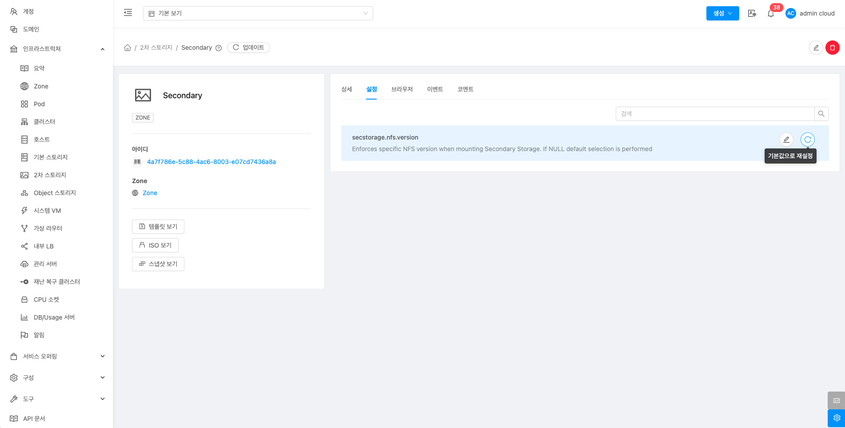Switch to the 이벤트 tab
845x428 pixels.
tap(435, 89)
